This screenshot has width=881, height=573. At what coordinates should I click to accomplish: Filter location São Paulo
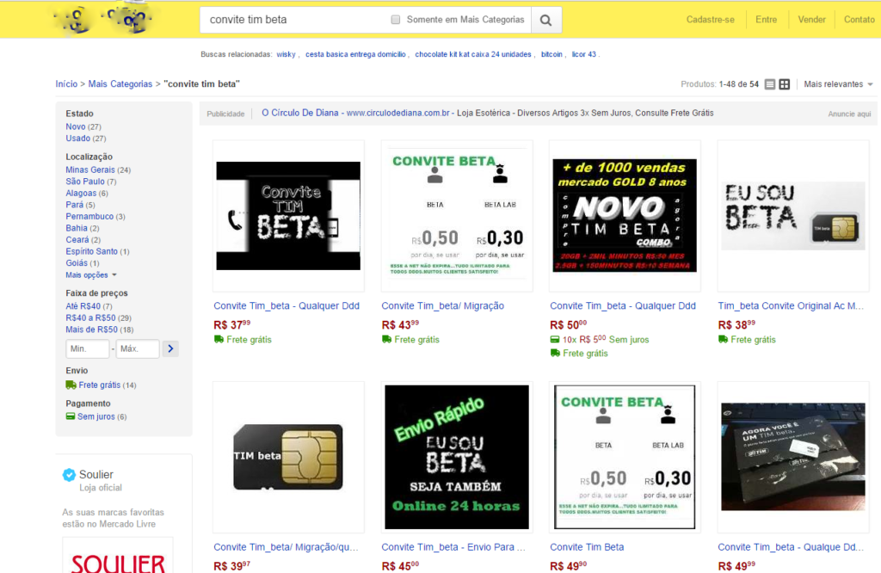point(85,182)
